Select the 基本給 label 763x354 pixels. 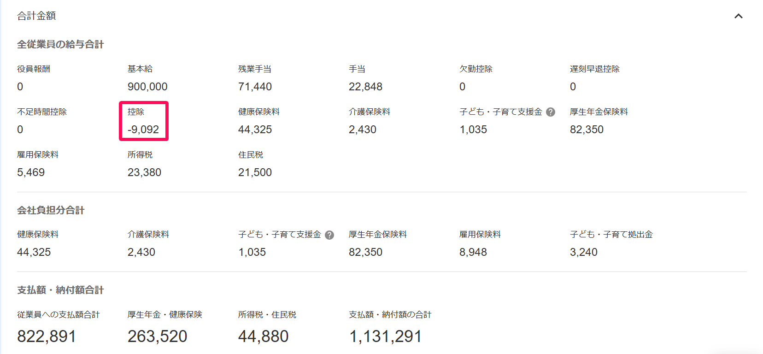(140, 69)
